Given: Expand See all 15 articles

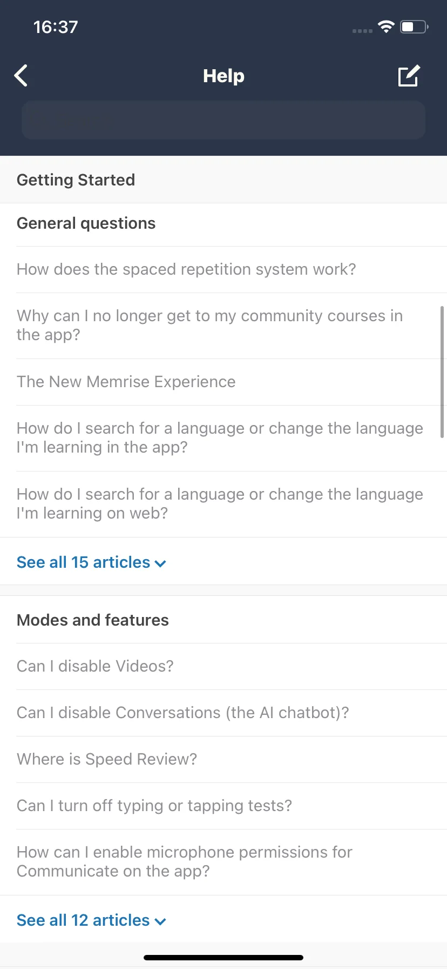Looking at the screenshot, I should pos(91,562).
